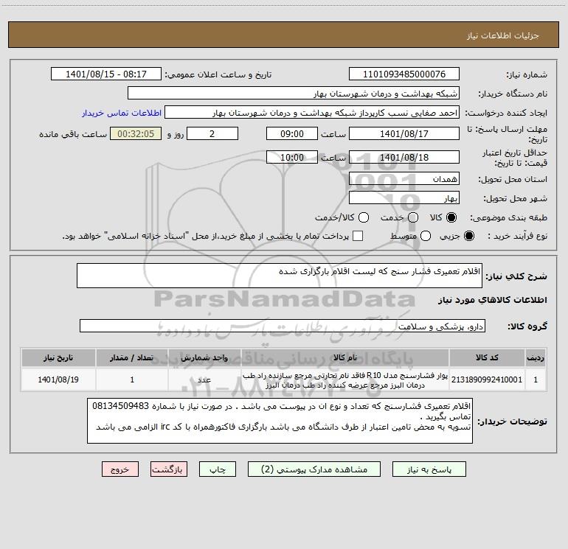The width and height of the screenshot is (568, 549).
Task: Click the price validity date 1401/08/18
Action: coord(404,157)
